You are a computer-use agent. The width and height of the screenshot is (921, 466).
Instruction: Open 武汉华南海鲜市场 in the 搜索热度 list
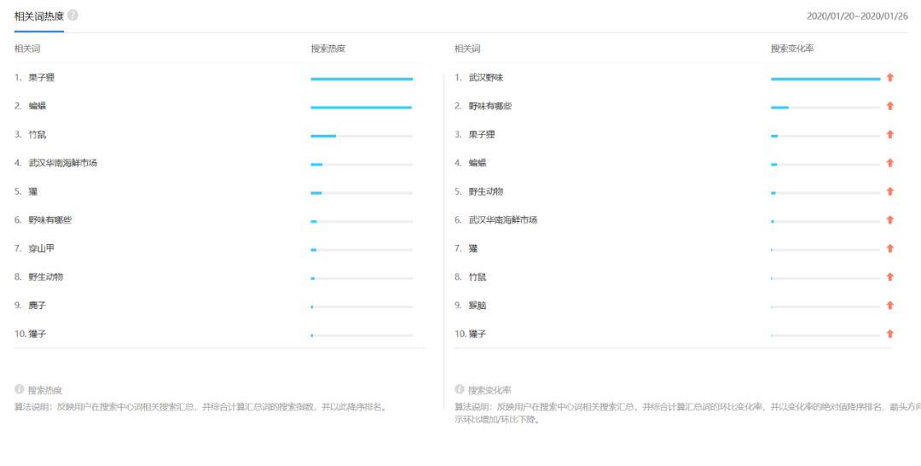[63, 163]
